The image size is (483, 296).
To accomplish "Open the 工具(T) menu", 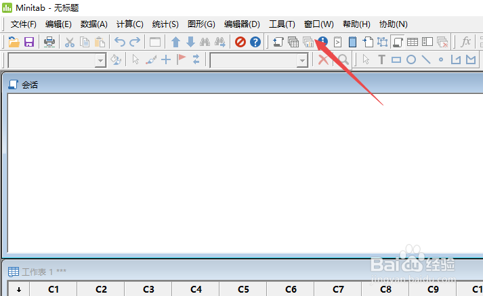I will coord(282,24).
